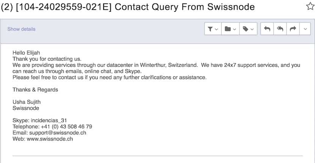Star this Swissnode message
The height and width of the screenshot is (163, 315).
310,6
